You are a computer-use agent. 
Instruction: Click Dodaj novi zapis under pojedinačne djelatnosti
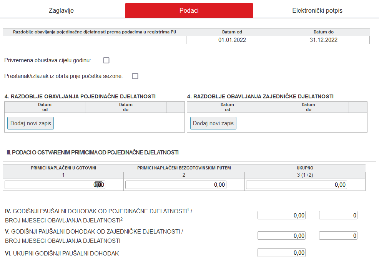(30, 123)
